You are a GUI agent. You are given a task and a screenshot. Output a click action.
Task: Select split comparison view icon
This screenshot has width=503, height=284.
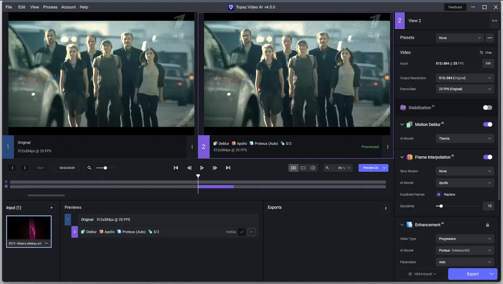[313, 168]
